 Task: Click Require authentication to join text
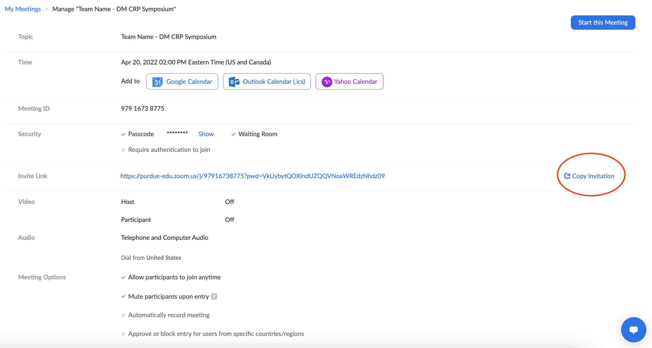(169, 150)
